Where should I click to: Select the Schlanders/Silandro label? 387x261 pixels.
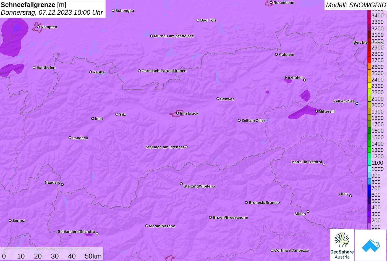point(76,231)
